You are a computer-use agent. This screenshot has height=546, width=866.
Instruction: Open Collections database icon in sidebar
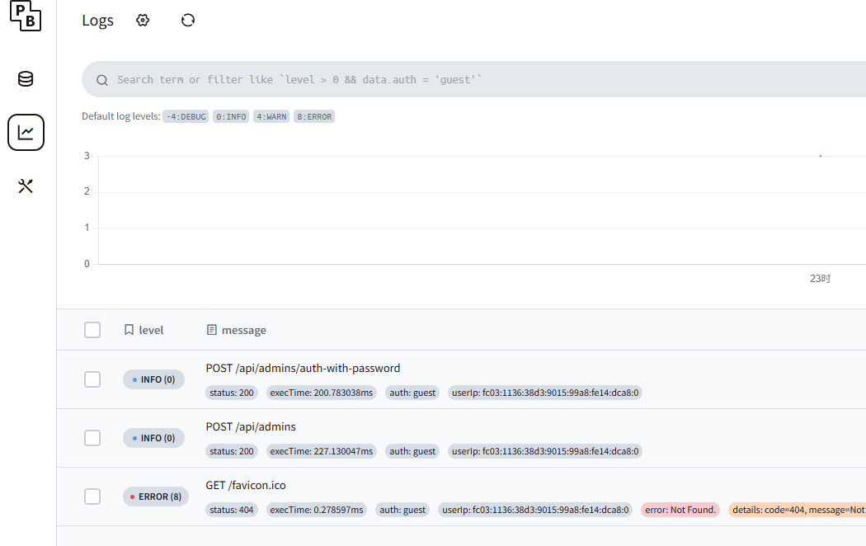click(x=26, y=79)
